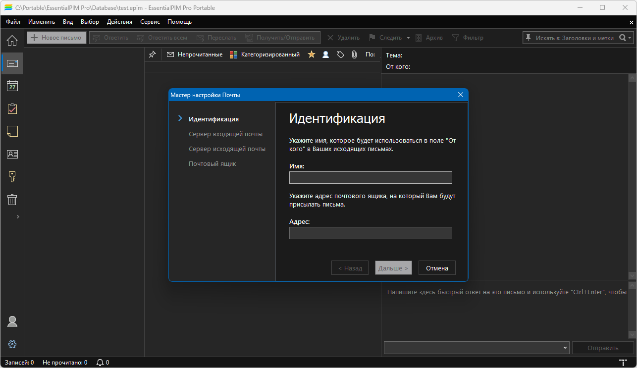Click the Удалить toolbar button
Viewport: 637px width, 368px height.
pos(343,38)
